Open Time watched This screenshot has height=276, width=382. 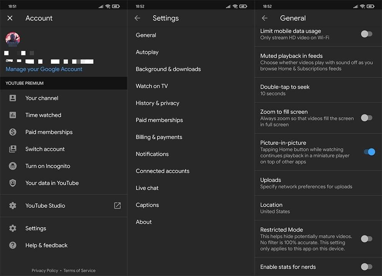tap(64, 115)
